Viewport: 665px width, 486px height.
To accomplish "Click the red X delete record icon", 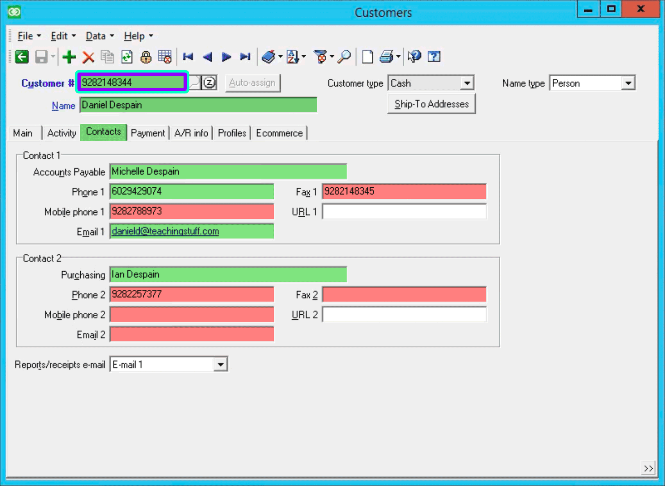I will click(x=89, y=57).
